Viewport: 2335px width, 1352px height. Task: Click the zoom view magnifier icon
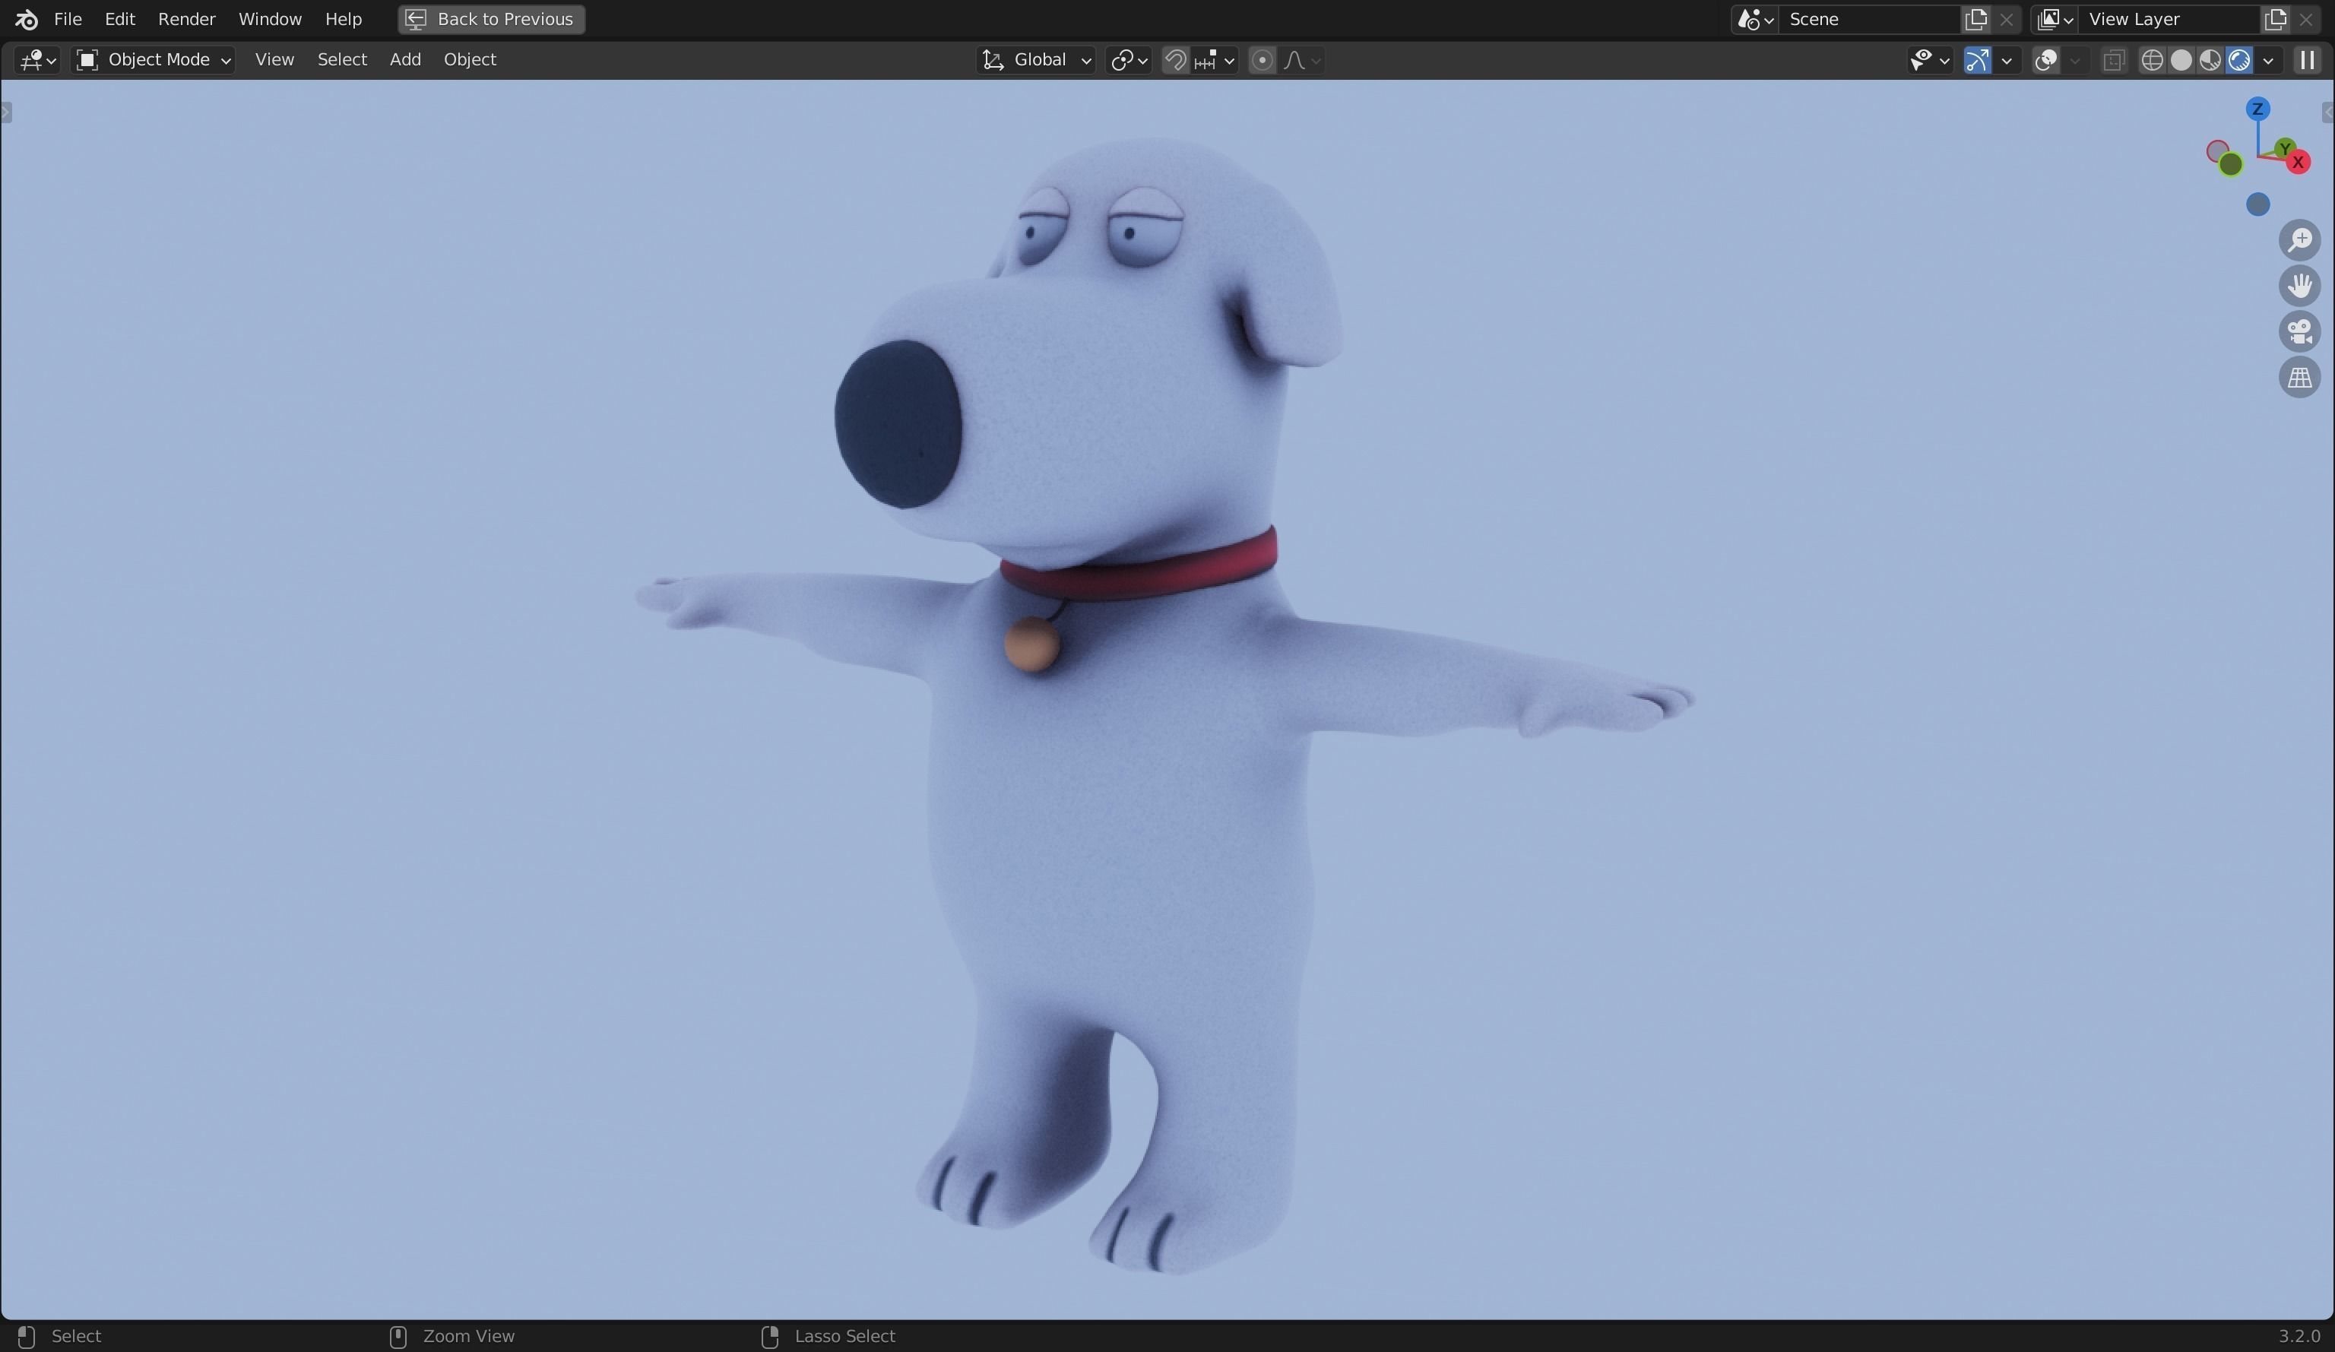tap(2299, 240)
